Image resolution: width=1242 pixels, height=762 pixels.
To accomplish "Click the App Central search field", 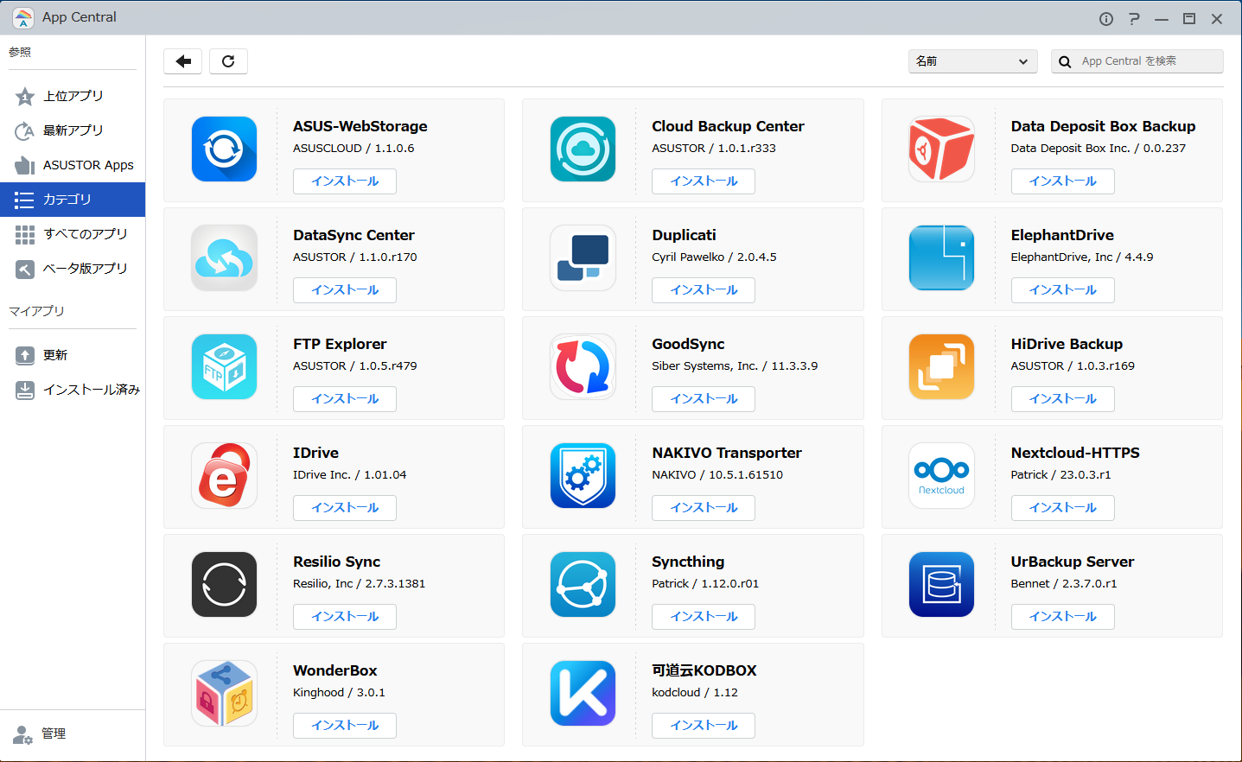I will 1137,61.
